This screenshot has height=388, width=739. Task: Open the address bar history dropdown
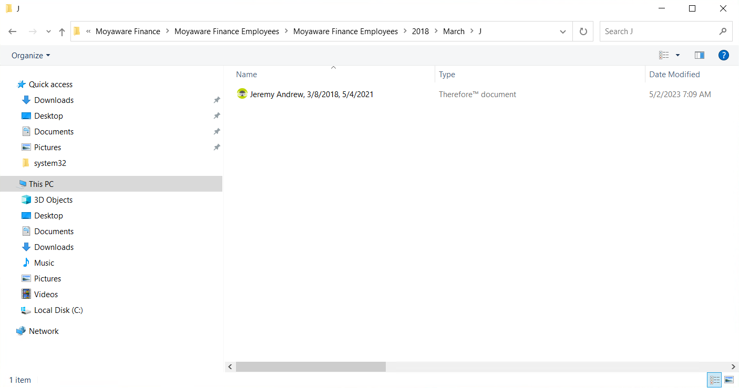[562, 31]
